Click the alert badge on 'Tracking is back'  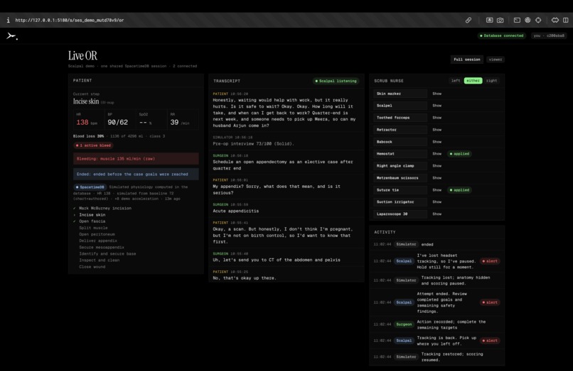pos(490,340)
